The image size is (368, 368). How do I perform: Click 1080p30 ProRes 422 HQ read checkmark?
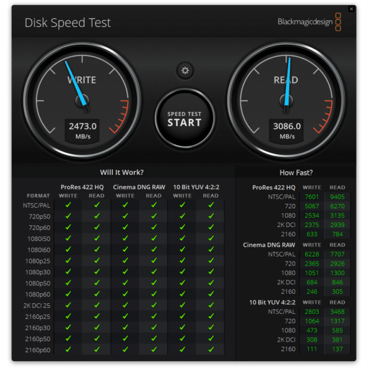point(97,272)
